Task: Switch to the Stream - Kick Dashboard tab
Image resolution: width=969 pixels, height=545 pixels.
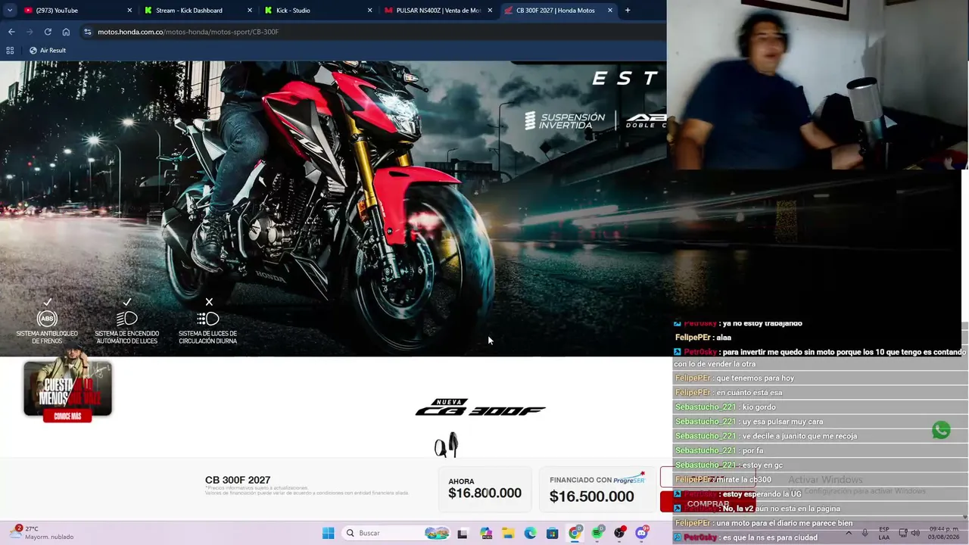Action: coord(199,11)
